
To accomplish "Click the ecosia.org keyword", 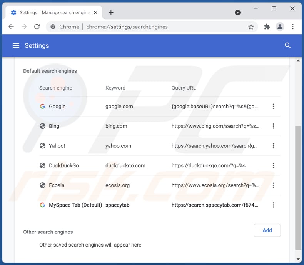I will [x=118, y=185].
